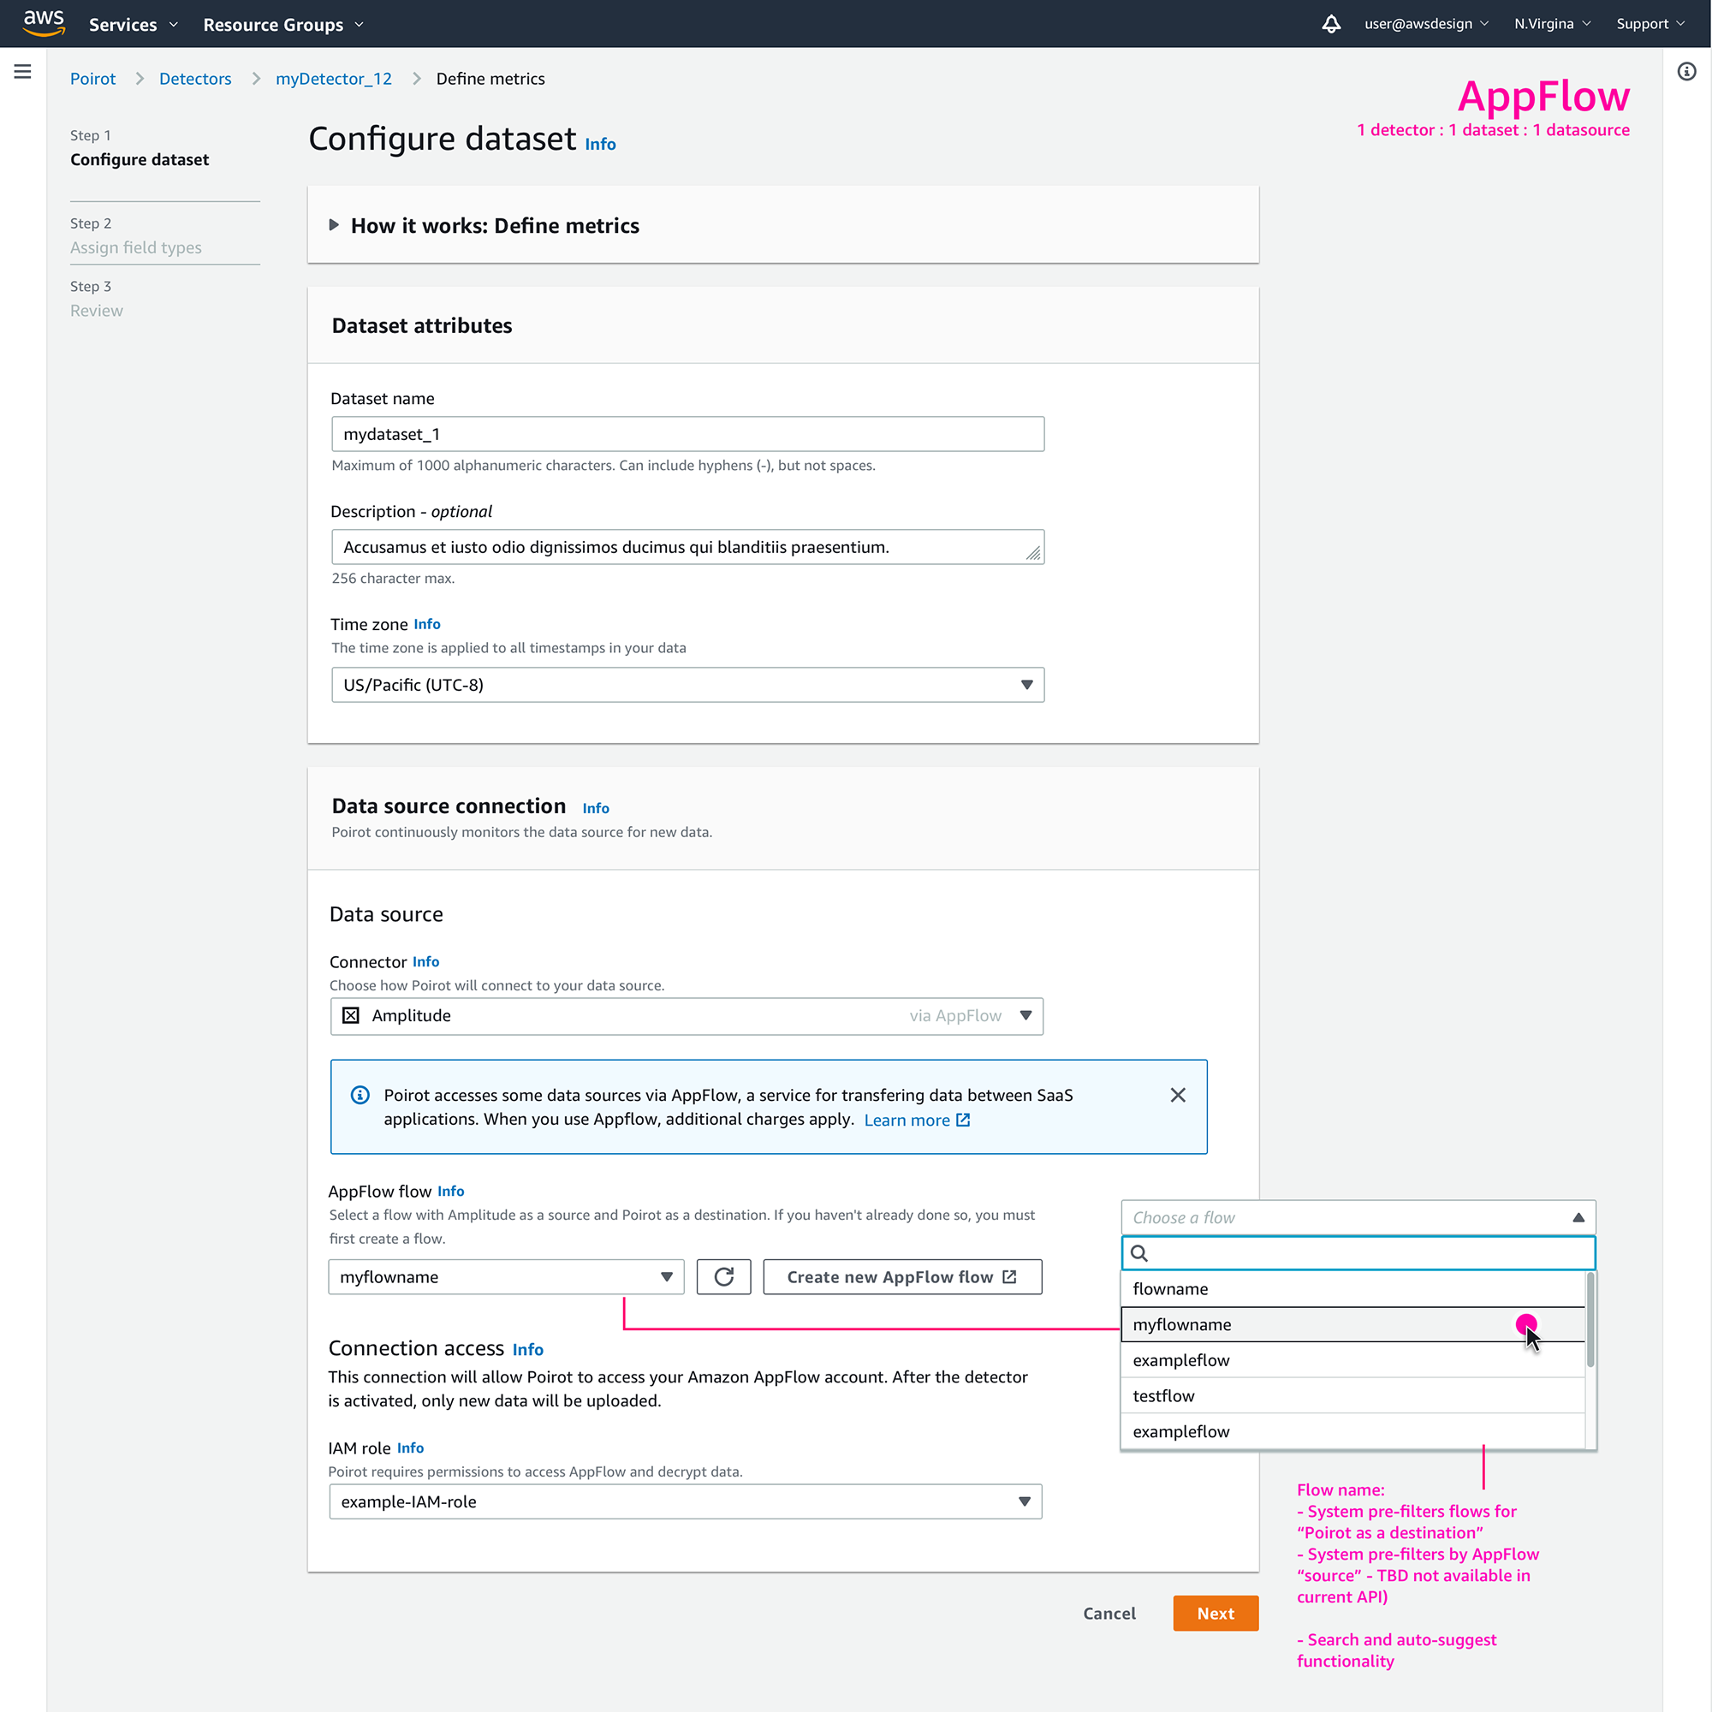This screenshot has width=1712, height=1712.
Task: Select testflow from the flow list
Action: pos(1353,1395)
